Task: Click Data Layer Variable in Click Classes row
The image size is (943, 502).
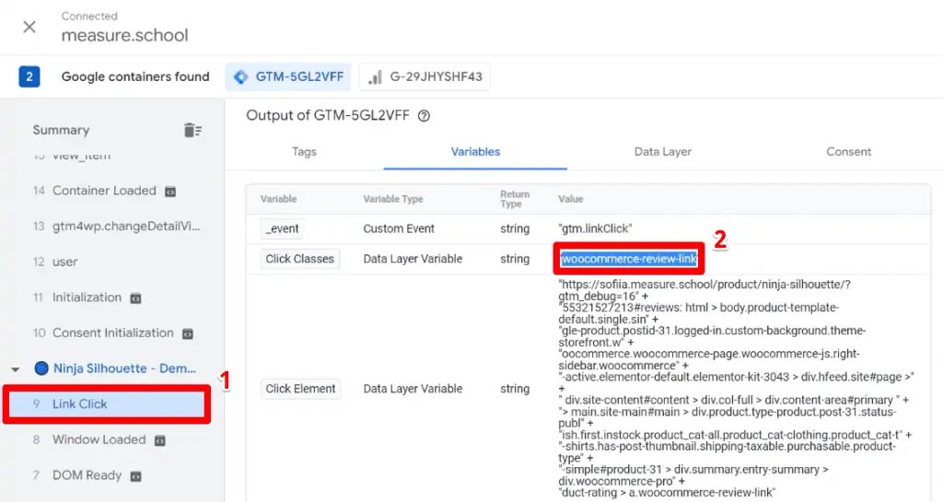Action: pyautogui.click(x=413, y=259)
